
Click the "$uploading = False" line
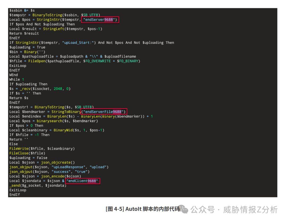click(28, 158)
